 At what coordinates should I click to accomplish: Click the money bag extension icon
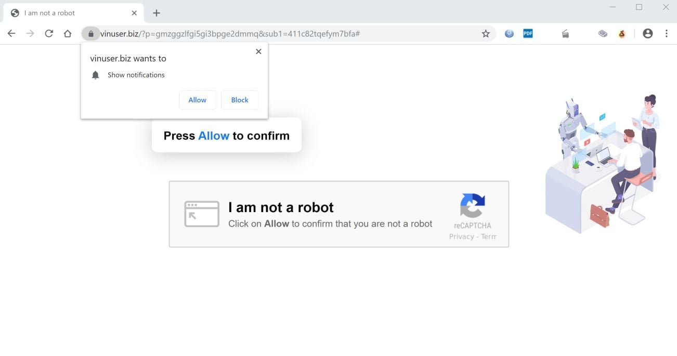pyautogui.click(x=622, y=34)
